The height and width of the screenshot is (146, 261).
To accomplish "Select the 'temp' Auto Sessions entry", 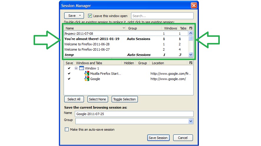I will [x=69, y=55].
